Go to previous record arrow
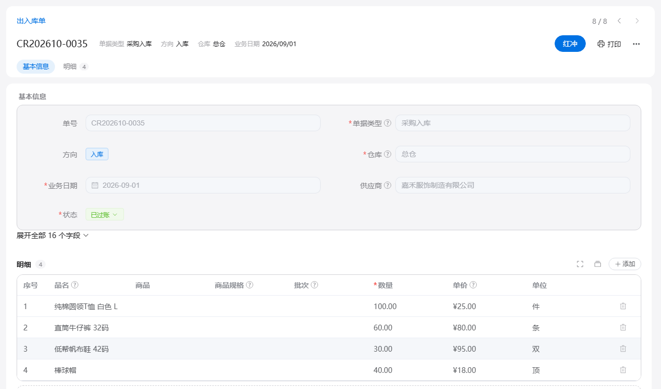 click(619, 21)
